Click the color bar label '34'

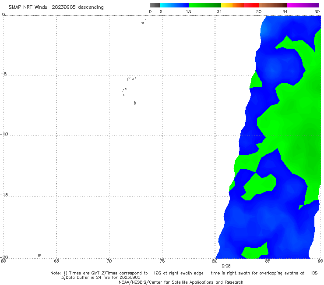pyautogui.click(x=219, y=12)
